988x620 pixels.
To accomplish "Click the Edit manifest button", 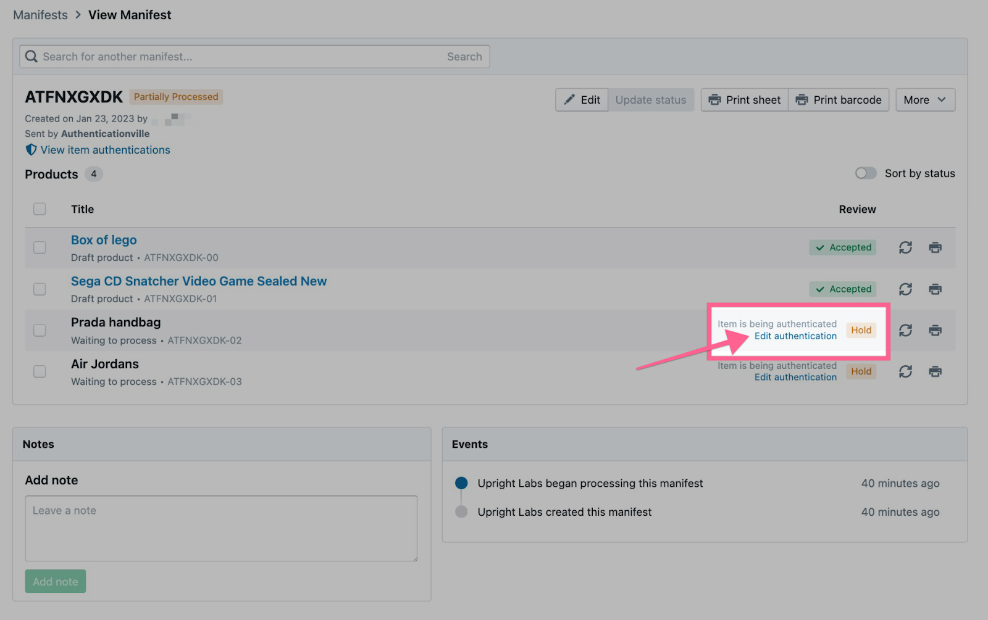I will click(582, 100).
